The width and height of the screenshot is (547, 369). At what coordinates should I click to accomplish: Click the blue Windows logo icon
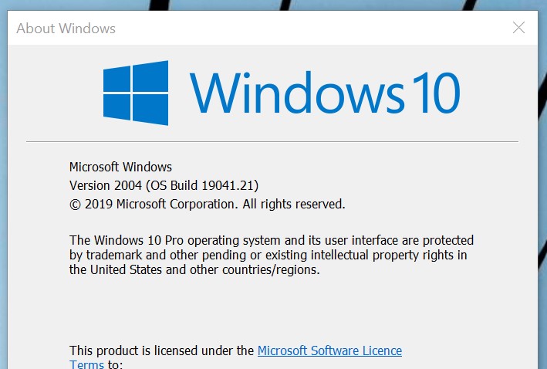pos(136,94)
